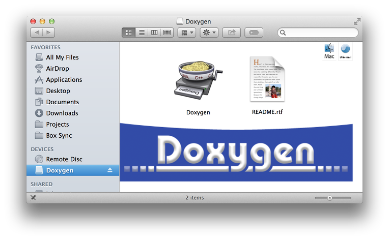Image resolution: width=389 pixels, height=240 pixels.
Task: Click the SHARED section header
Action: coord(41,184)
